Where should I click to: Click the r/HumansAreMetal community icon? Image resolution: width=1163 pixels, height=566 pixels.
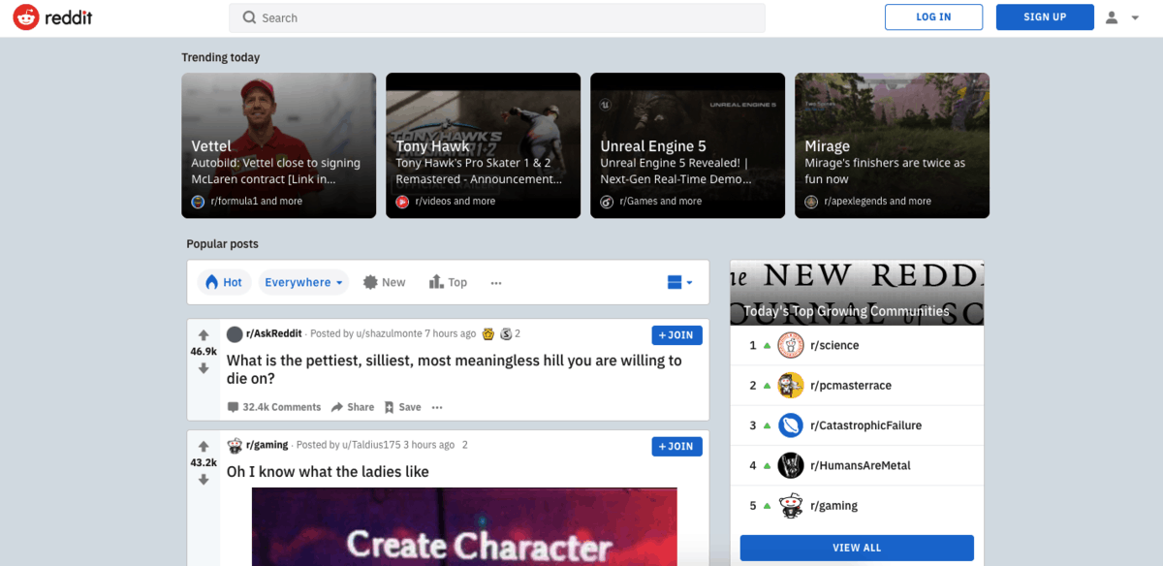(x=791, y=465)
